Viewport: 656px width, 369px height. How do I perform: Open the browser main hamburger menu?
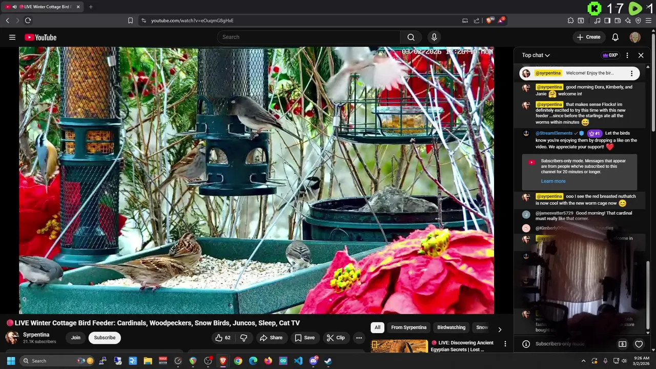click(649, 20)
